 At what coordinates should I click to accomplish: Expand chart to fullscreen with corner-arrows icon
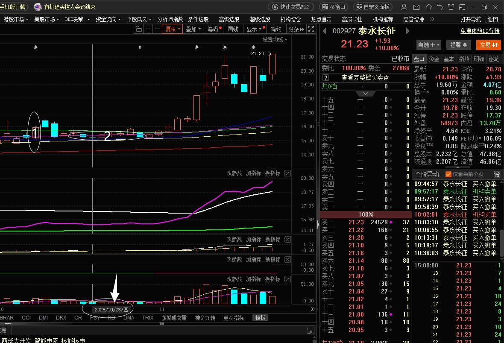(311, 29)
